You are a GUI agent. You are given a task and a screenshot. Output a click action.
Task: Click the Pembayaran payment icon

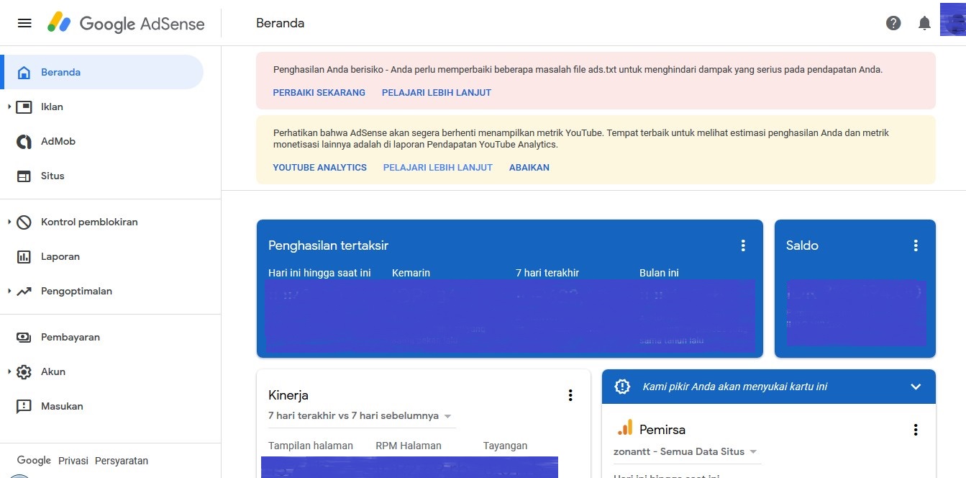24,337
